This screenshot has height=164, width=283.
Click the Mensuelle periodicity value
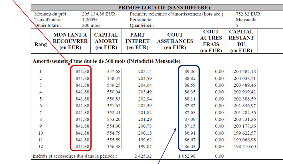pyautogui.click(x=246, y=20)
